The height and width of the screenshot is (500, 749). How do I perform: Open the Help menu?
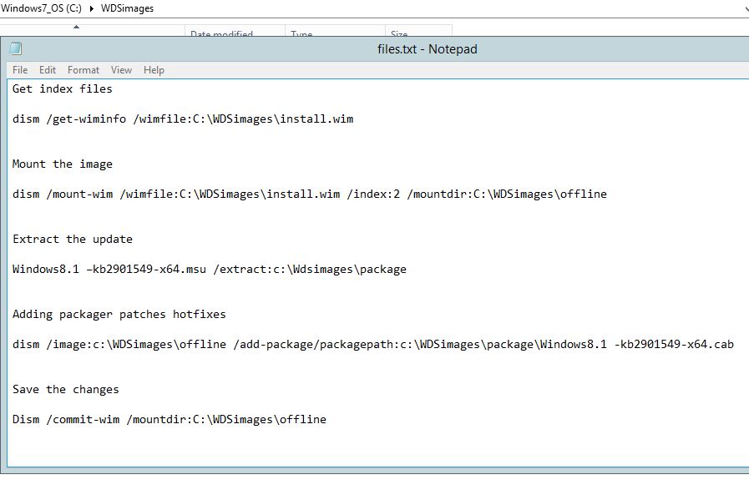(154, 70)
